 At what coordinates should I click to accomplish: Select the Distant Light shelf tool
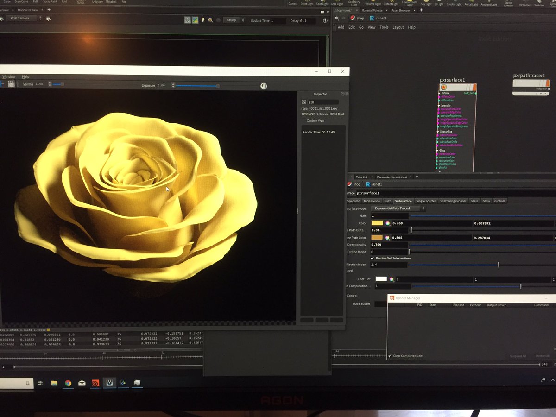click(x=391, y=4)
